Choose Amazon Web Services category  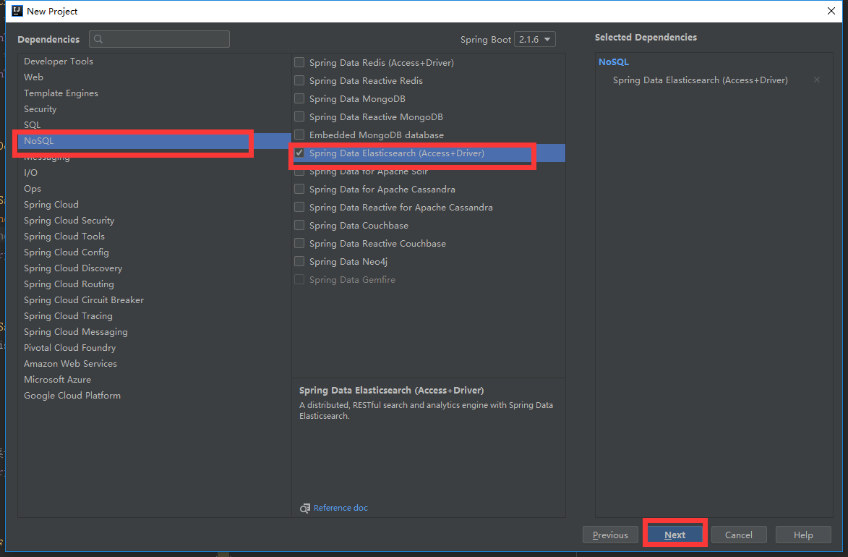pyautogui.click(x=154, y=364)
